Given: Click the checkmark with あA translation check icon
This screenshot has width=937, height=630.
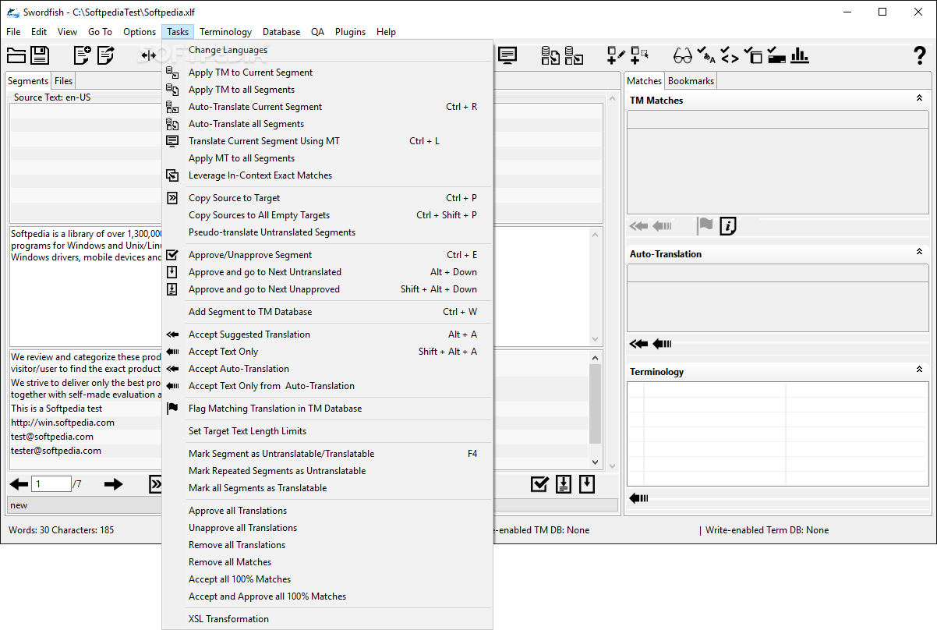Looking at the screenshot, I should [706, 55].
